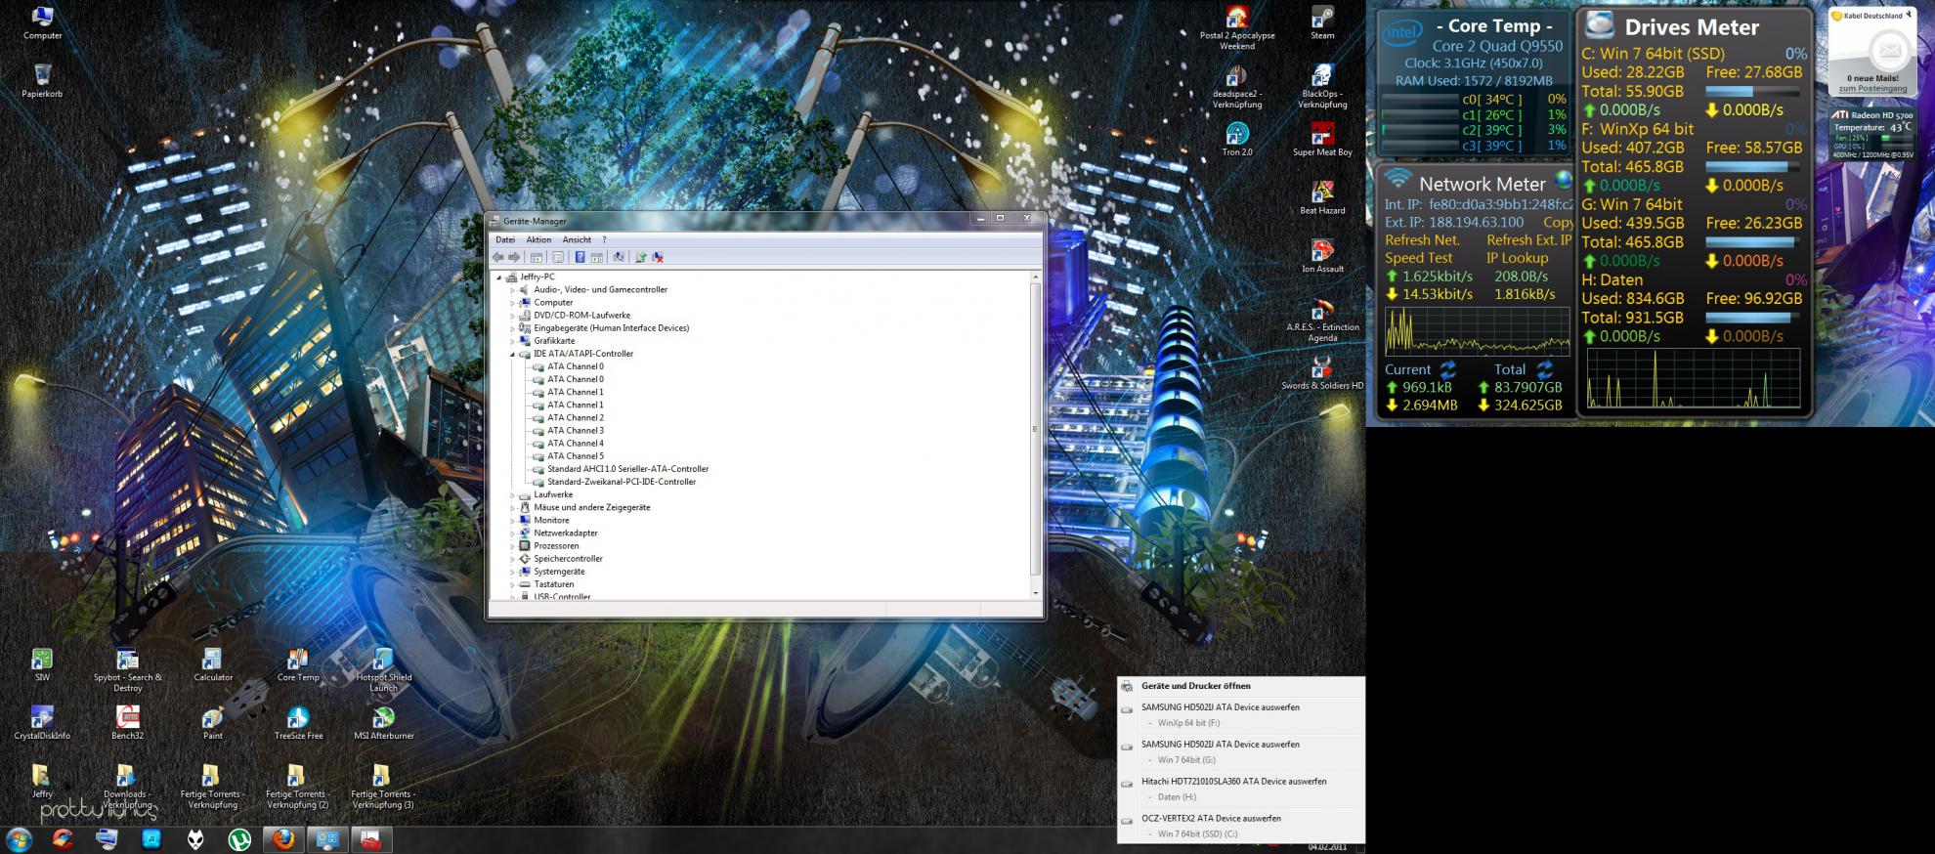The height and width of the screenshot is (854, 1935).
Task: Open the Computer desktop icon
Action: pos(42,23)
